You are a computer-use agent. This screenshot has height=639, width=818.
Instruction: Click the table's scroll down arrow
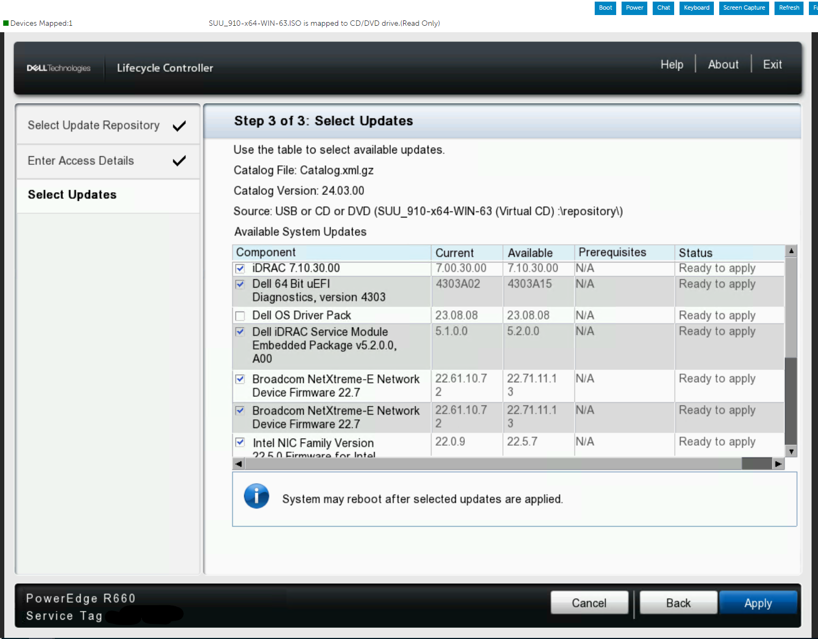click(791, 451)
